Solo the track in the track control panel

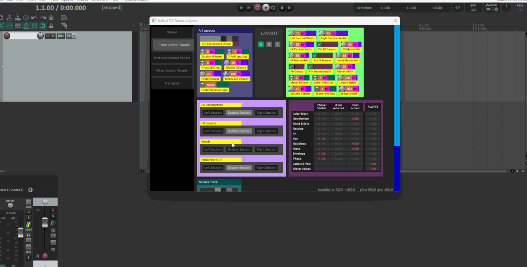53,36
